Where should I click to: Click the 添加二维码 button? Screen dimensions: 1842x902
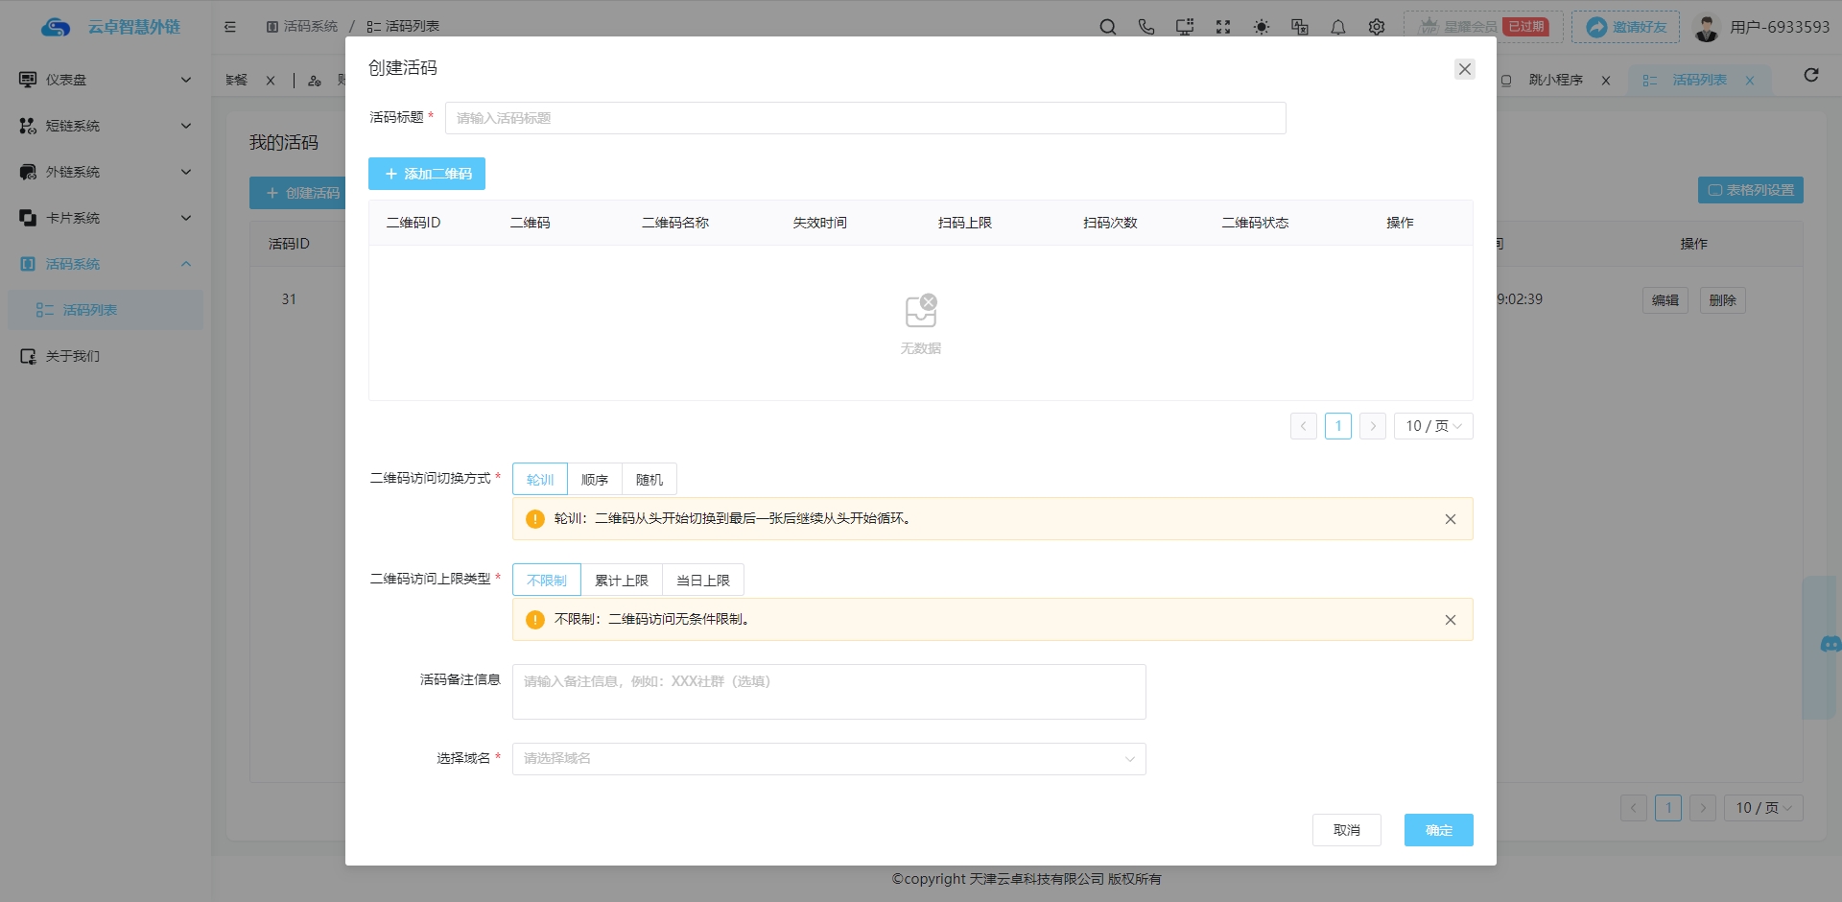pyautogui.click(x=427, y=174)
